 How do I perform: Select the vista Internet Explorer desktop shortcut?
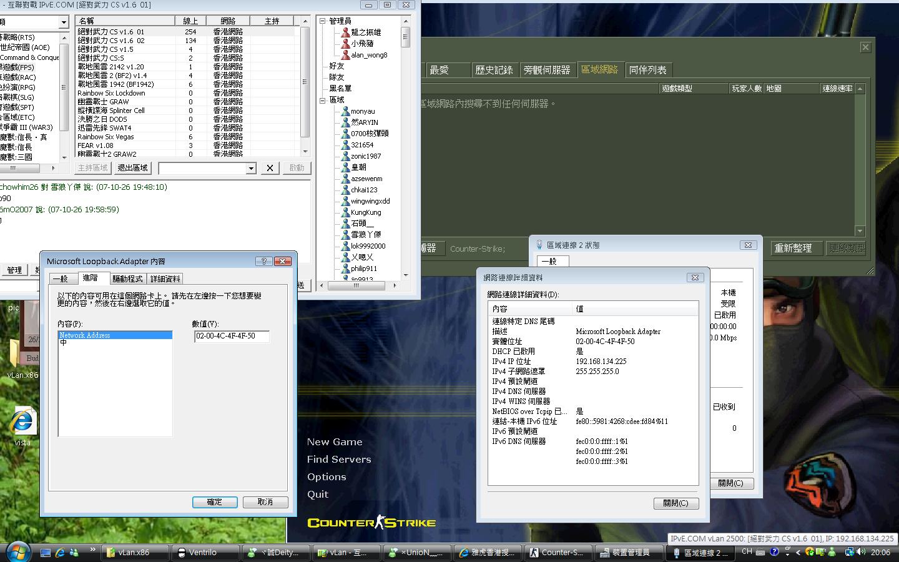click(22, 426)
